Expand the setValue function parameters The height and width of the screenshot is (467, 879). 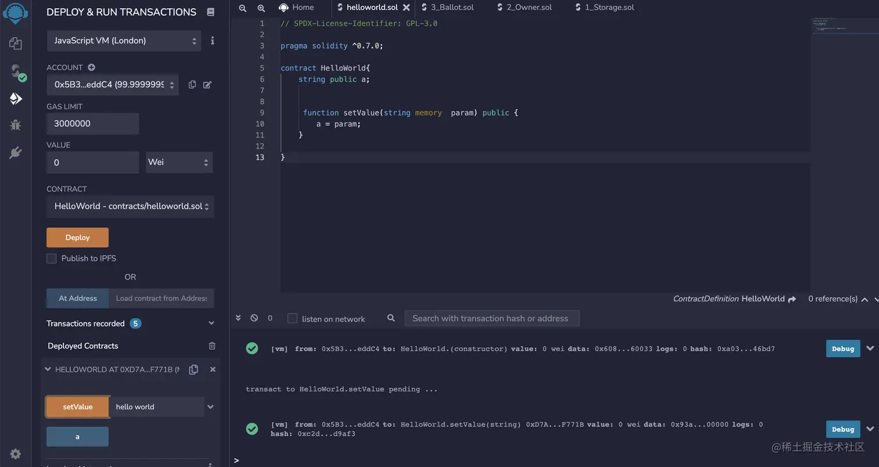tap(210, 407)
